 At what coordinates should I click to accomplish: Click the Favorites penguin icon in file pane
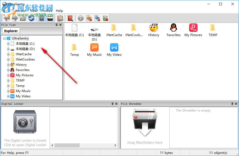[174, 28]
